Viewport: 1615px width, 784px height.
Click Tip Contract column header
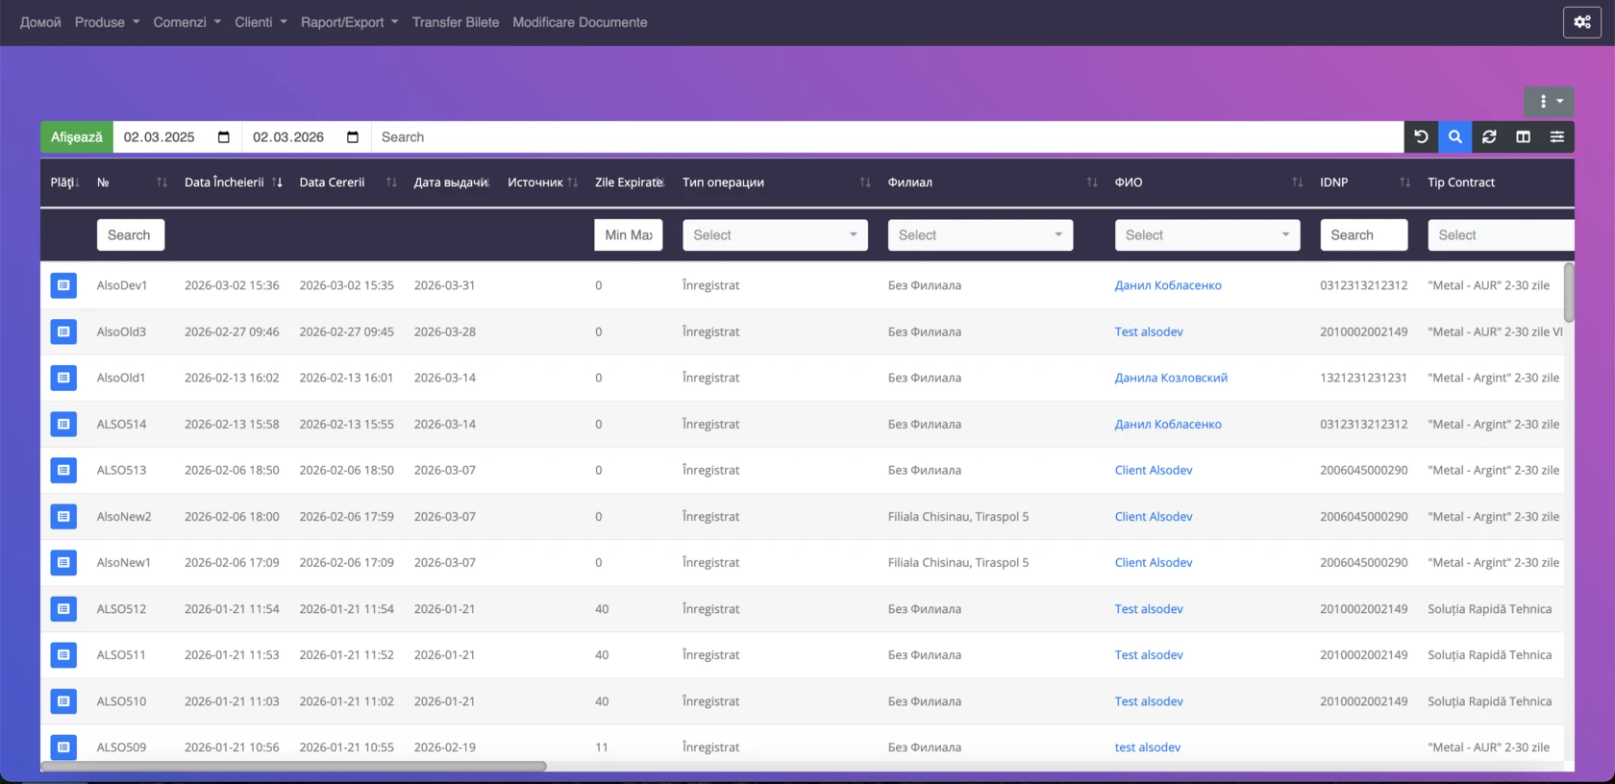(x=1461, y=183)
